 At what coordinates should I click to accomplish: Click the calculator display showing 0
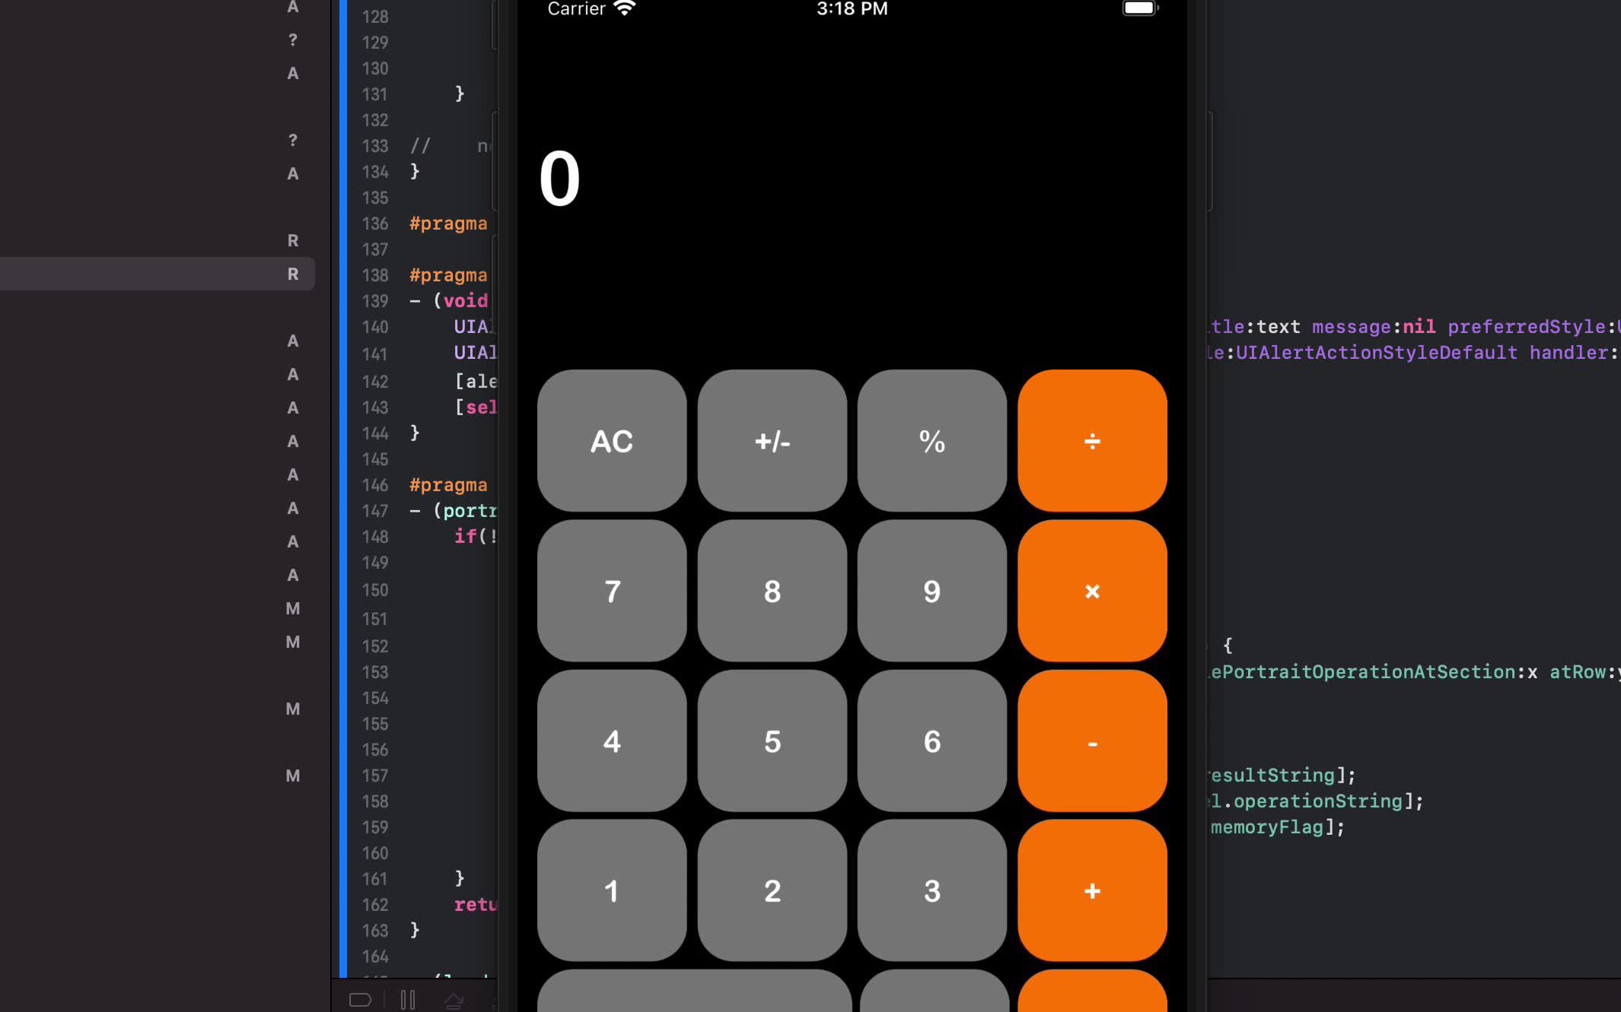click(x=560, y=179)
